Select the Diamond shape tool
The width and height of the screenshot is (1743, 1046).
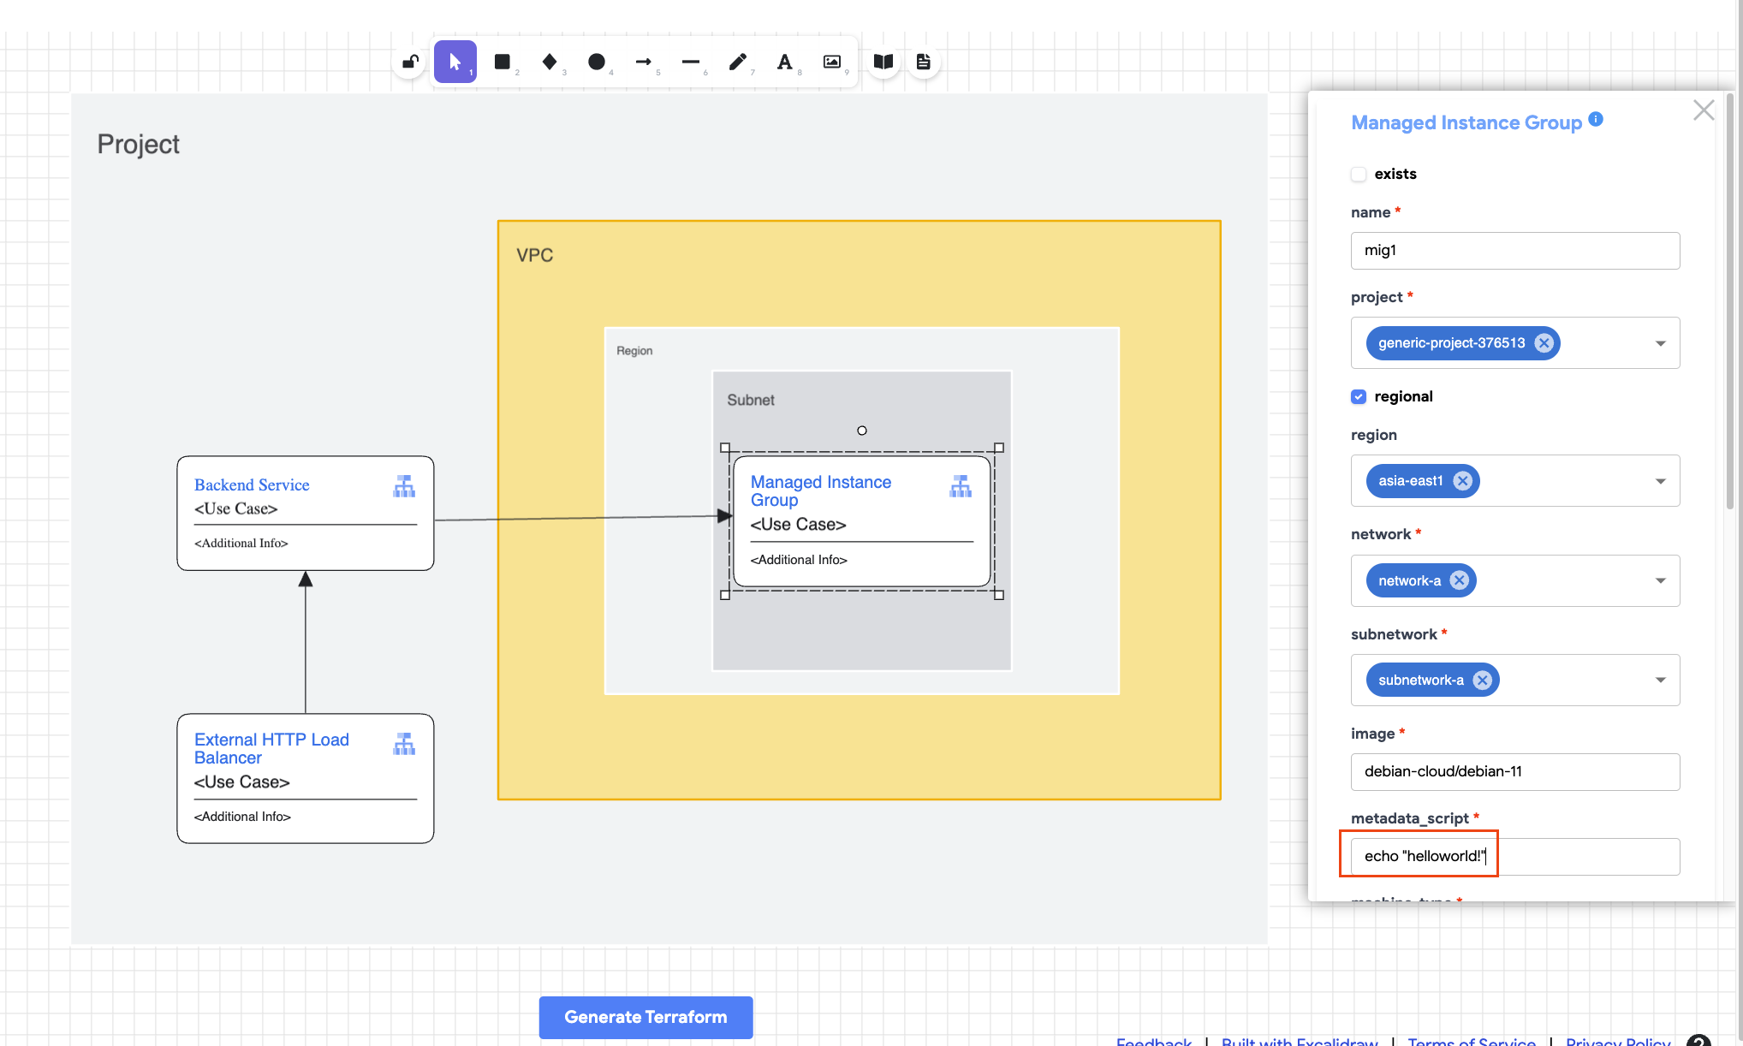pyautogui.click(x=550, y=62)
